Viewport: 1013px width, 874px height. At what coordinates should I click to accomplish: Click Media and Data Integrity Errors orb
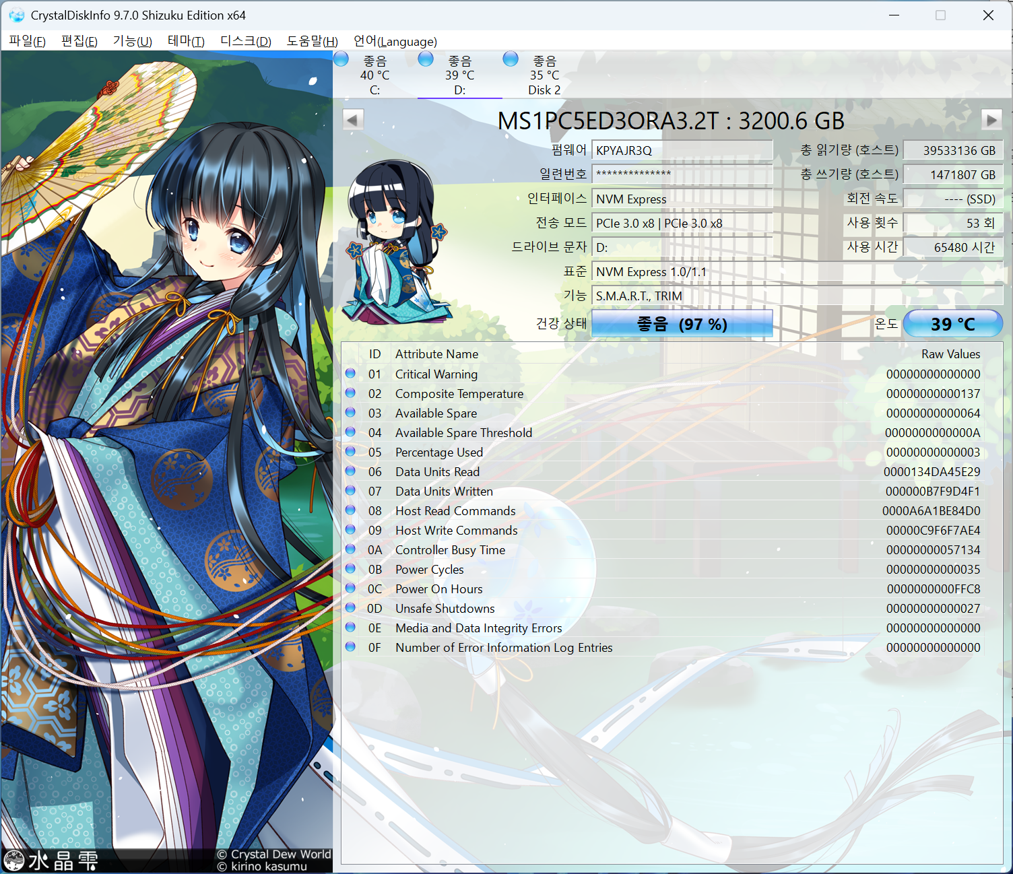point(350,627)
